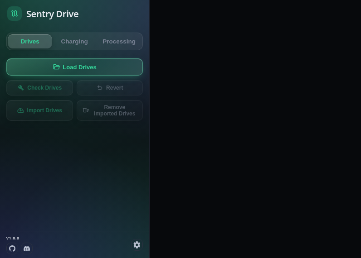Switch to the Drives tab

(x=30, y=41)
